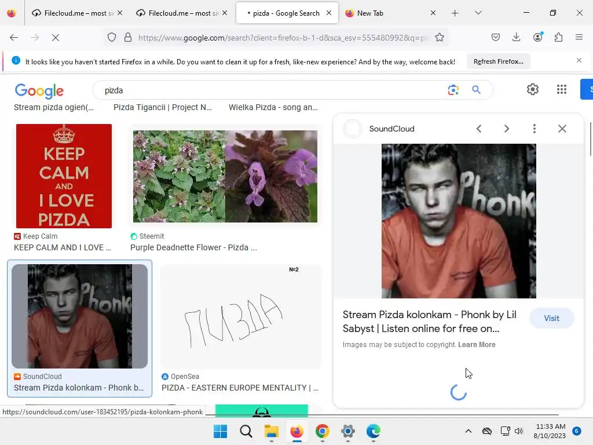
Task: Click the SoundCloud Phonk result thumbnail
Action: pos(80,316)
